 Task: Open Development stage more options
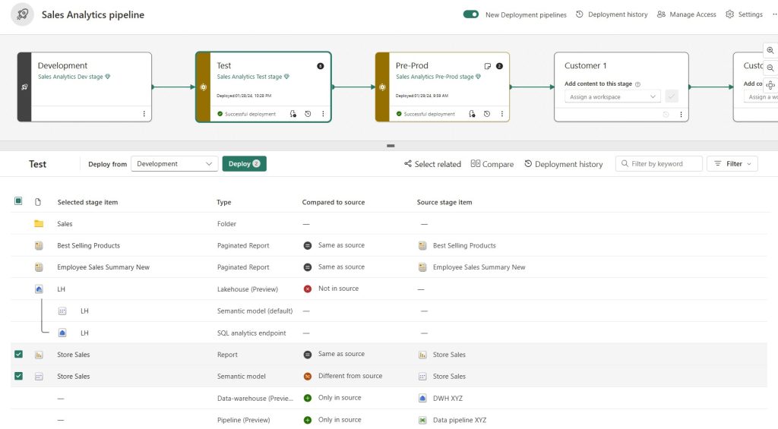144,114
